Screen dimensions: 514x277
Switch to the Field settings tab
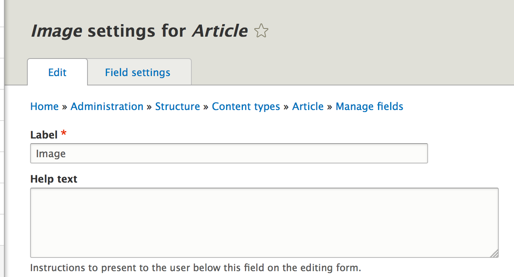137,73
